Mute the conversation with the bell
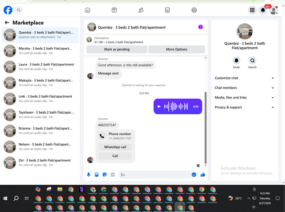Screen dimensions: 285x212 pos(237,61)
